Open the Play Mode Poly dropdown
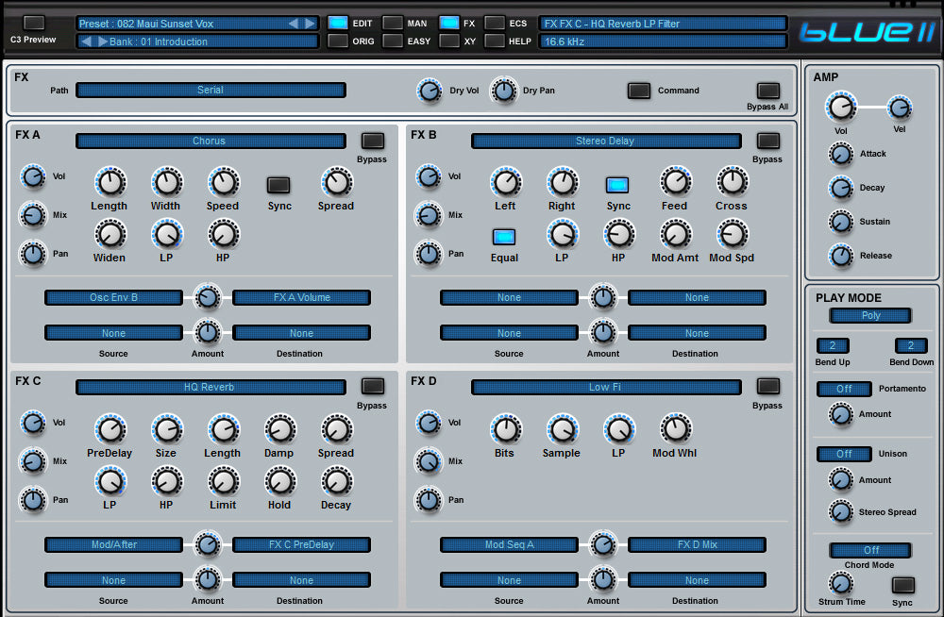This screenshot has width=944, height=617. click(x=870, y=316)
